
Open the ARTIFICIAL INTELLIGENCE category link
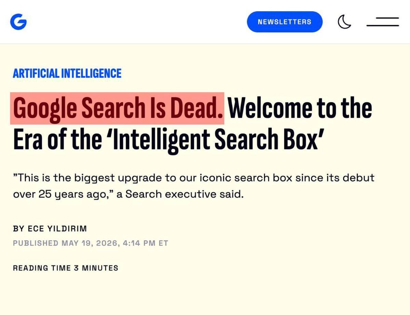click(x=67, y=73)
